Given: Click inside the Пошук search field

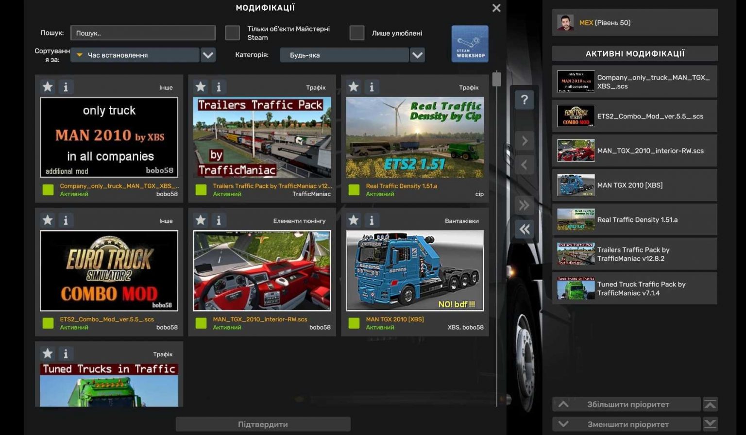Looking at the screenshot, I should pos(142,33).
